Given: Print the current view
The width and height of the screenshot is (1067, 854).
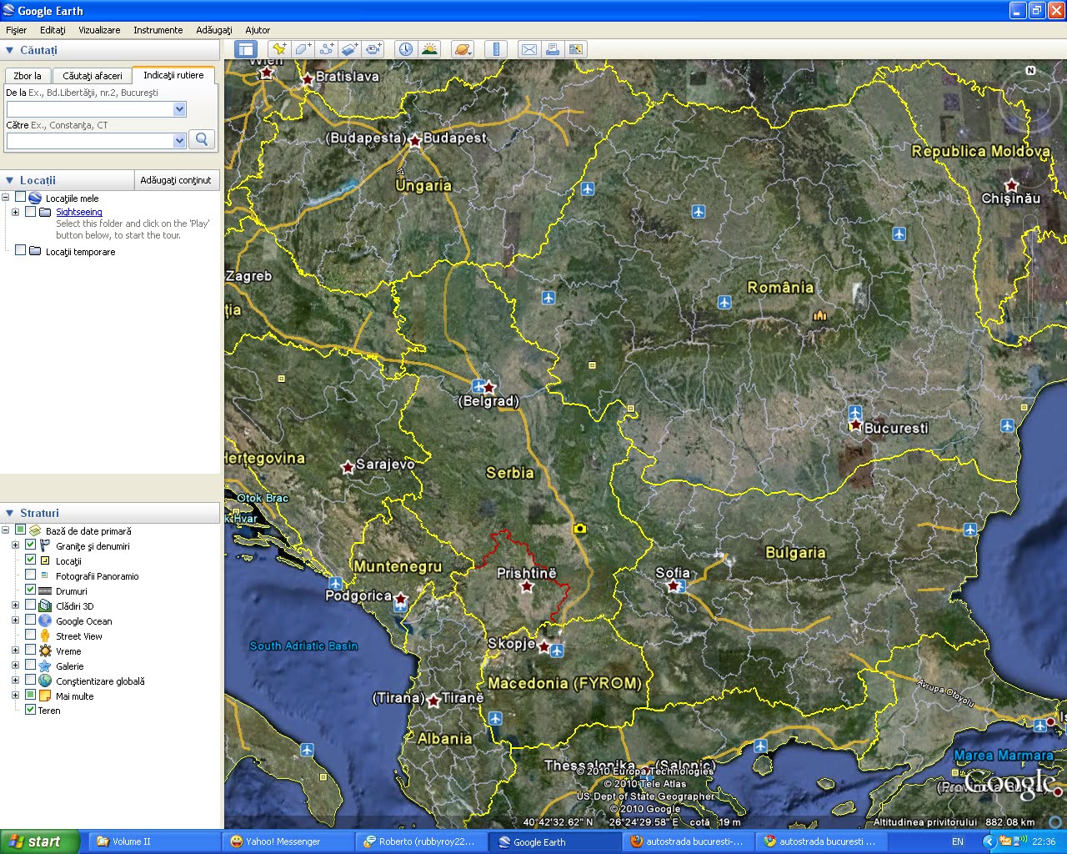Looking at the screenshot, I should tap(552, 49).
